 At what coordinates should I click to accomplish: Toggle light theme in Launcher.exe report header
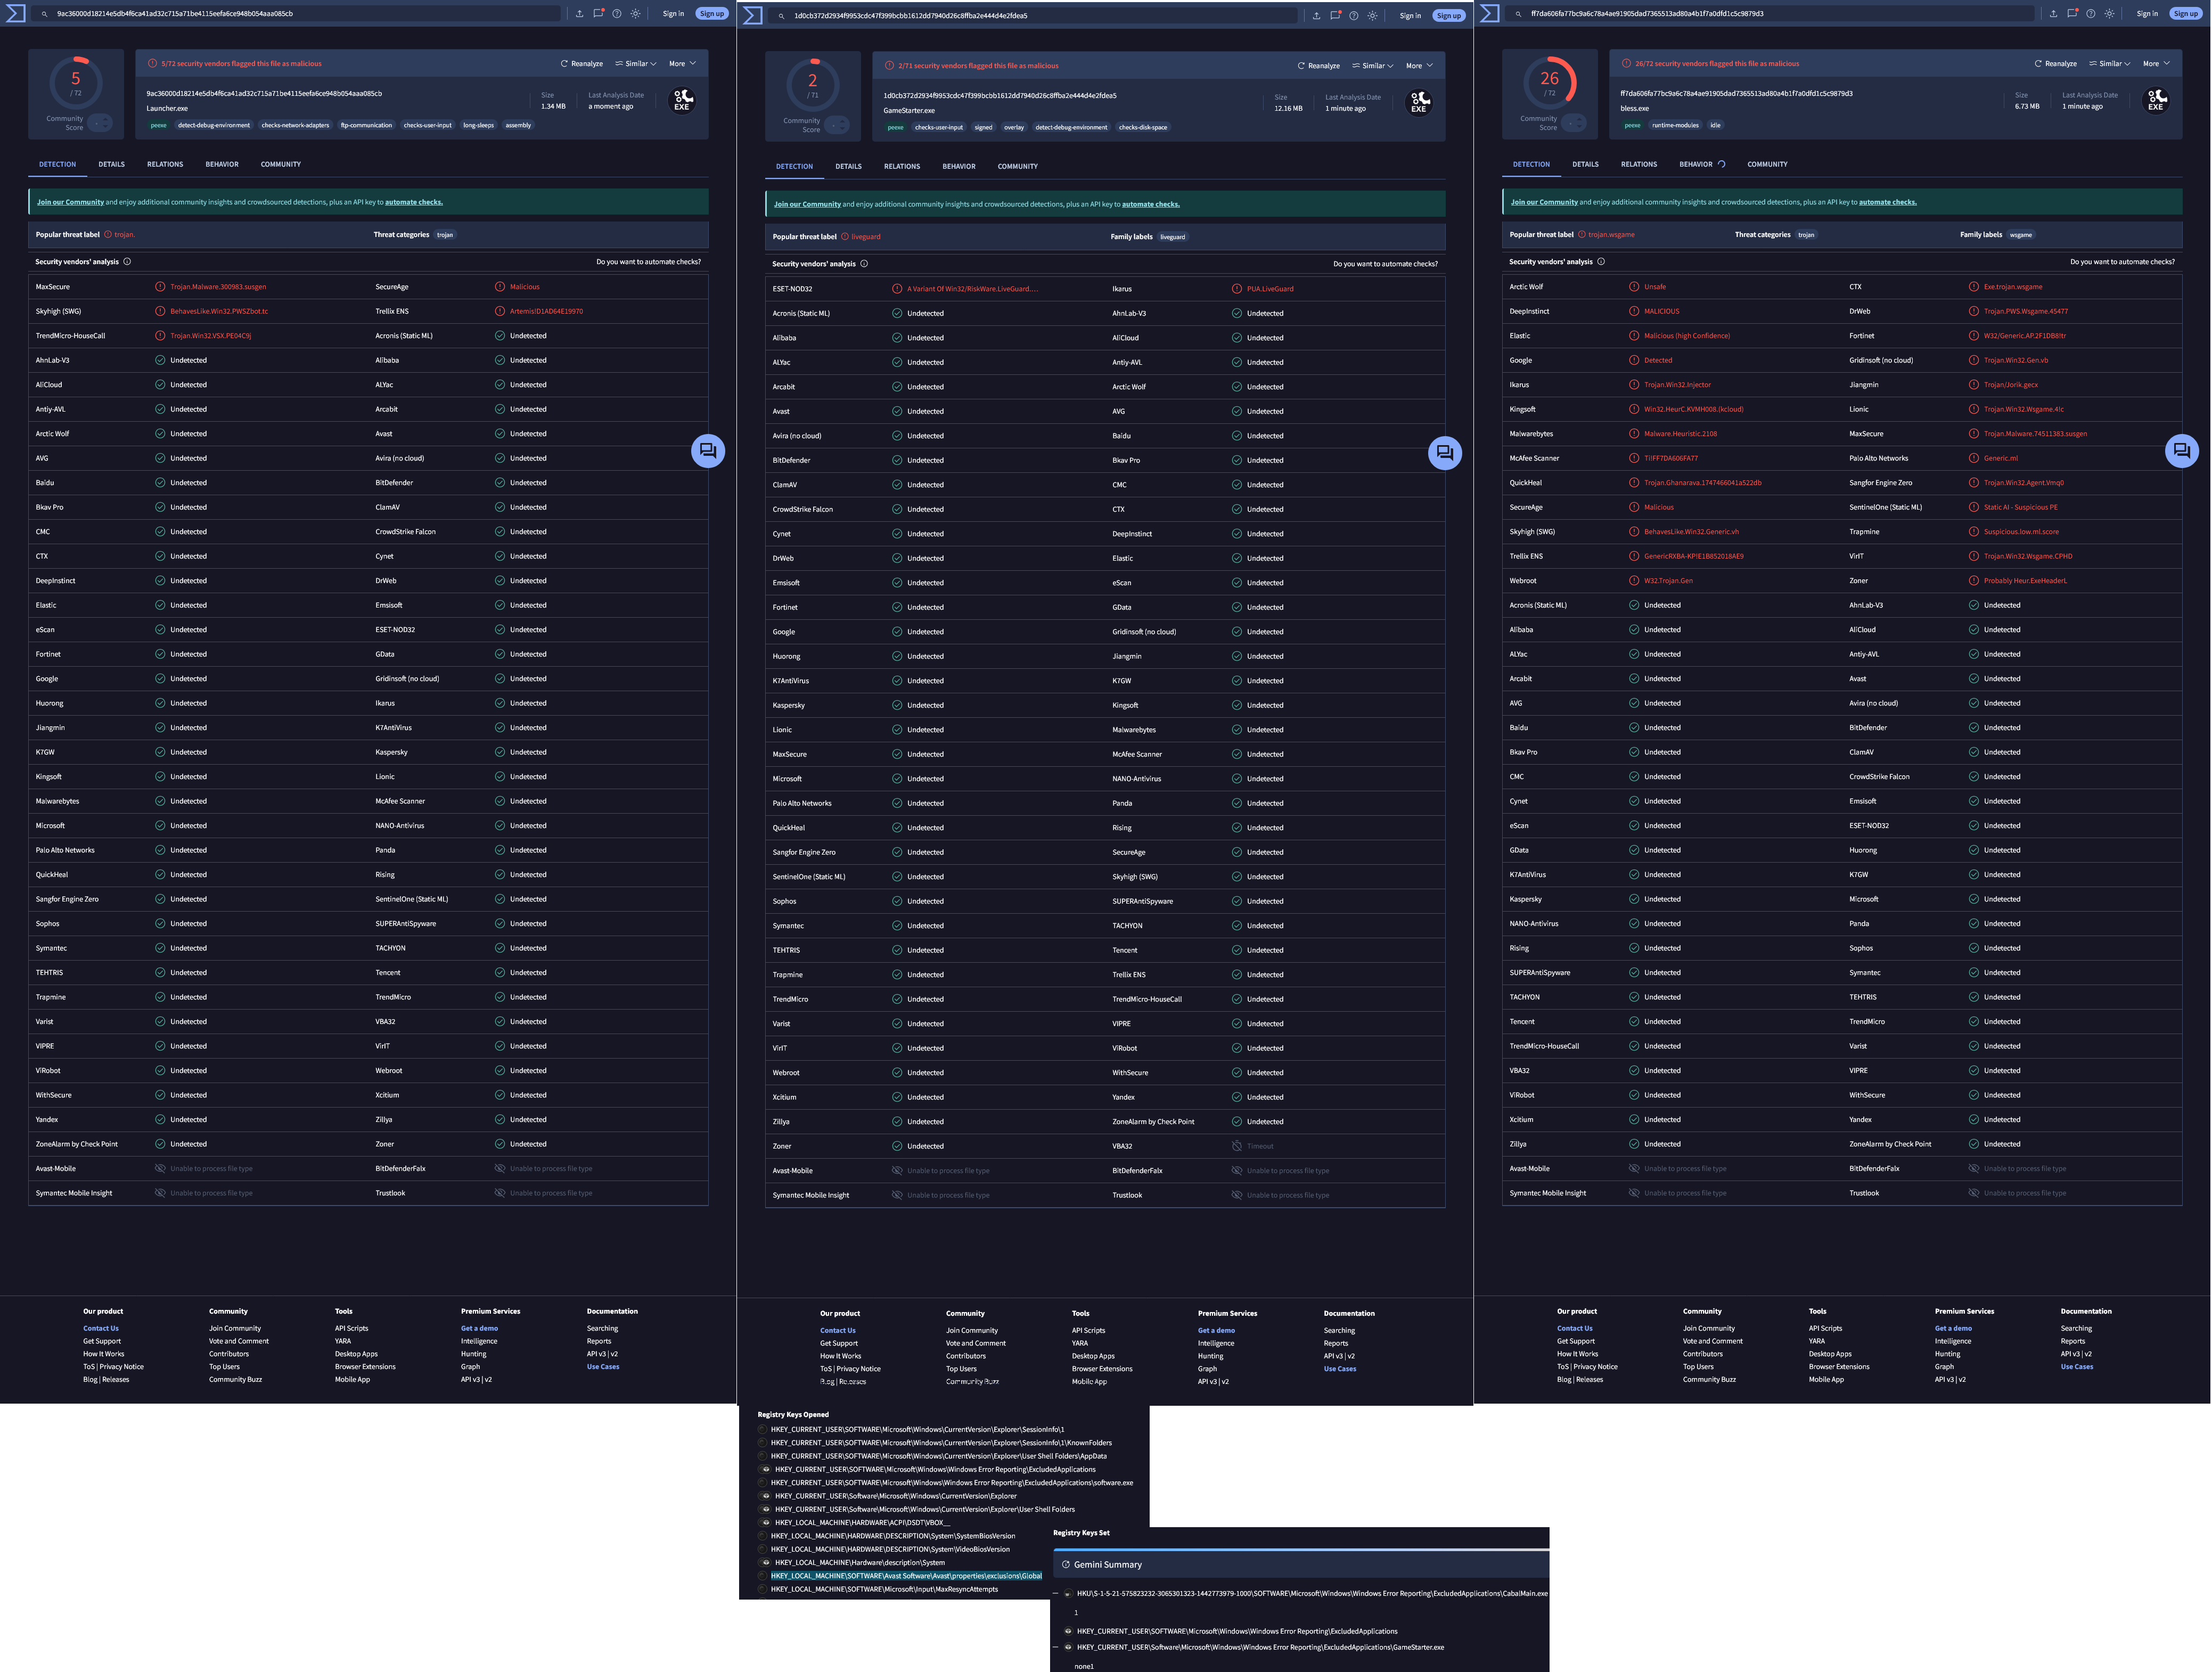tap(636, 14)
